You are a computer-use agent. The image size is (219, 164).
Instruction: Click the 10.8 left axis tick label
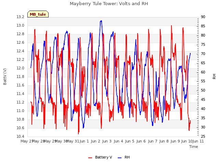coord(21,119)
